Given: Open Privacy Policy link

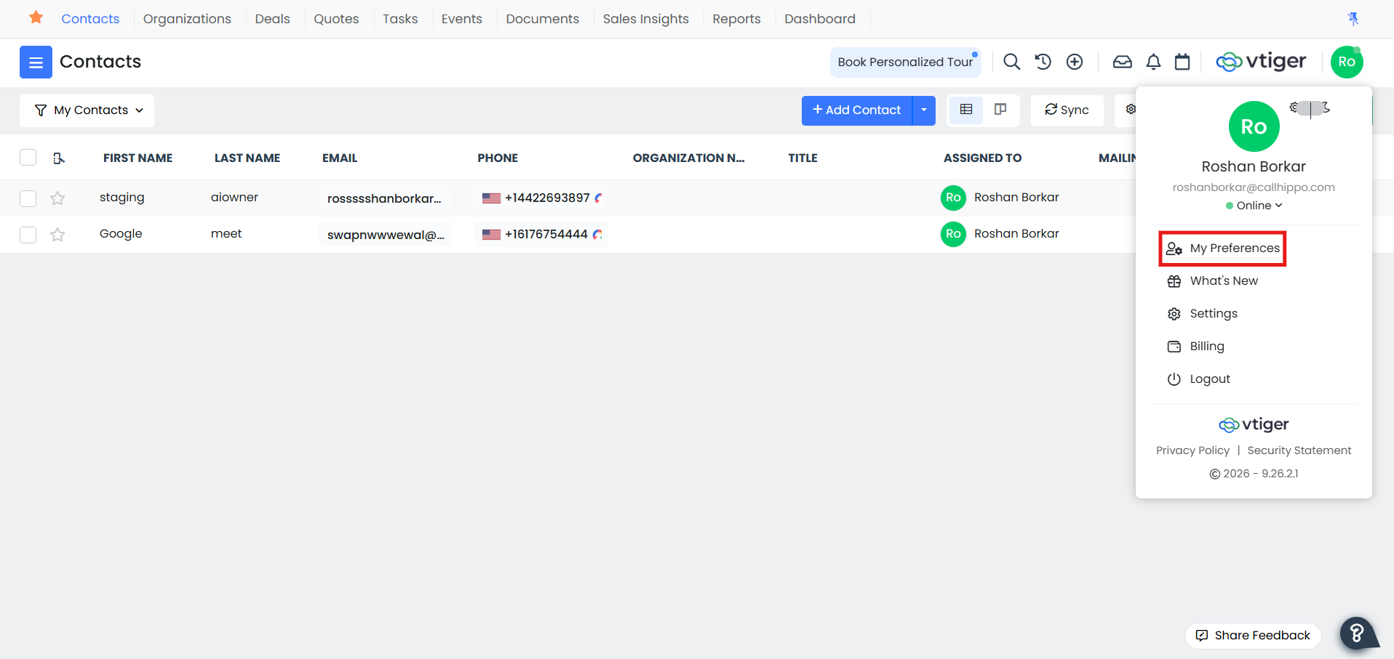Looking at the screenshot, I should click(x=1192, y=450).
